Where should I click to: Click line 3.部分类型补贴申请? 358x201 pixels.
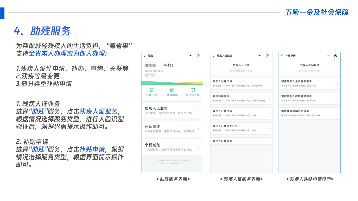pos(44,83)
